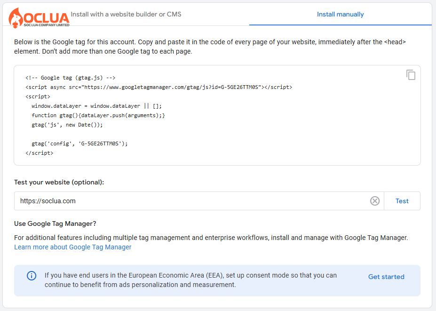The height and width of the screenshot is (311, 436).
Task: Click the function gtag() code line
Action: (x=98, y=115)
